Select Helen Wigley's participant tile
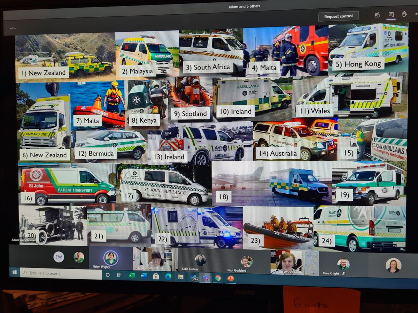The image size is (418, 313). pos(111,258)
